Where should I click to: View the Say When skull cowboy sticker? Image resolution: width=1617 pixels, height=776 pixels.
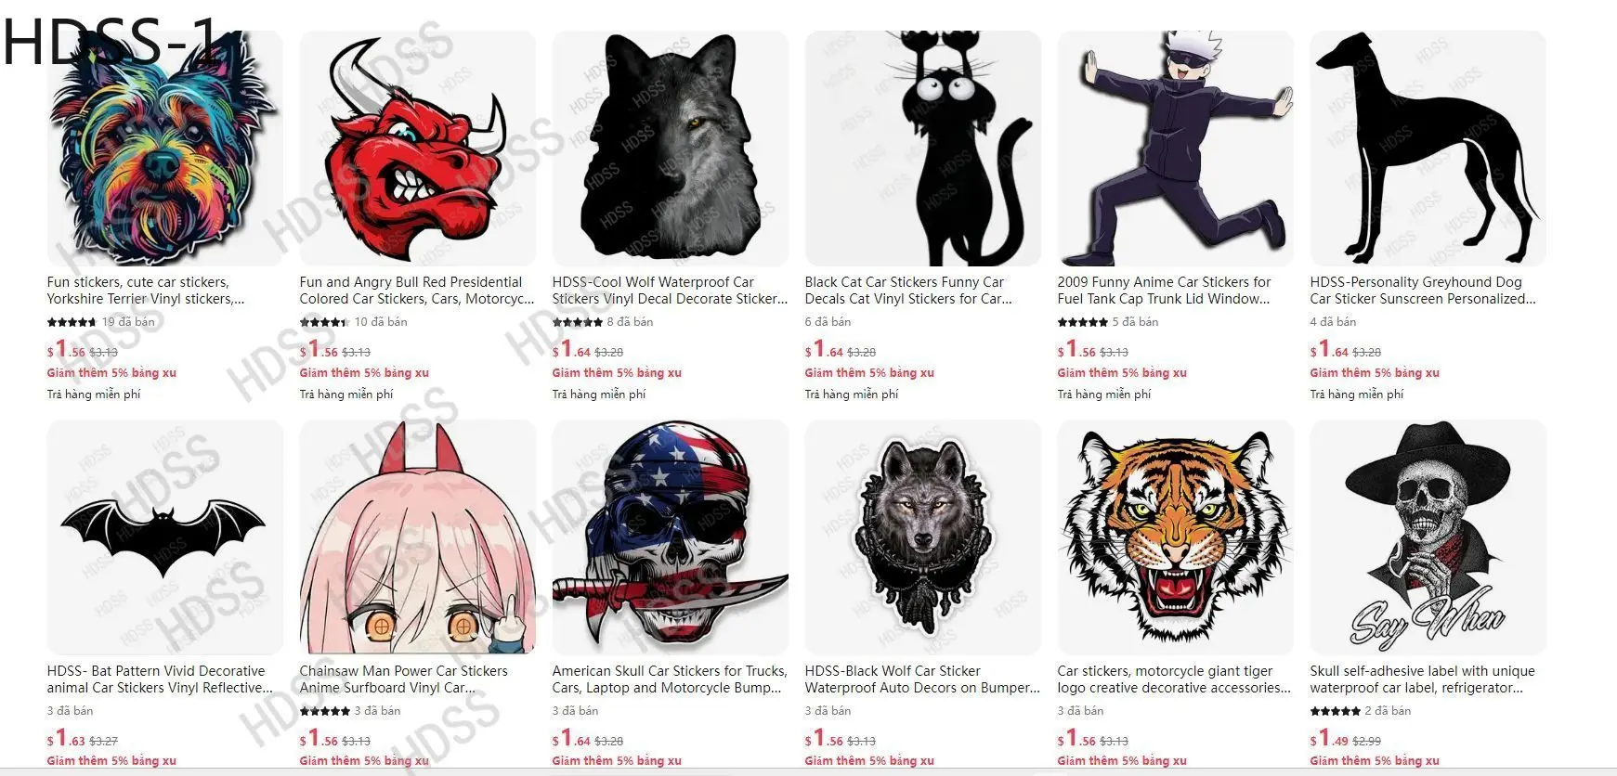click(x=1428, y=537)
